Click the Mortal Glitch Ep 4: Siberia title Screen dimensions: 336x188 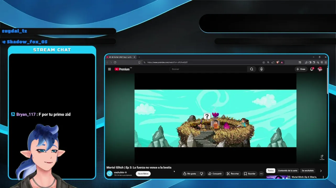[304, 177]
